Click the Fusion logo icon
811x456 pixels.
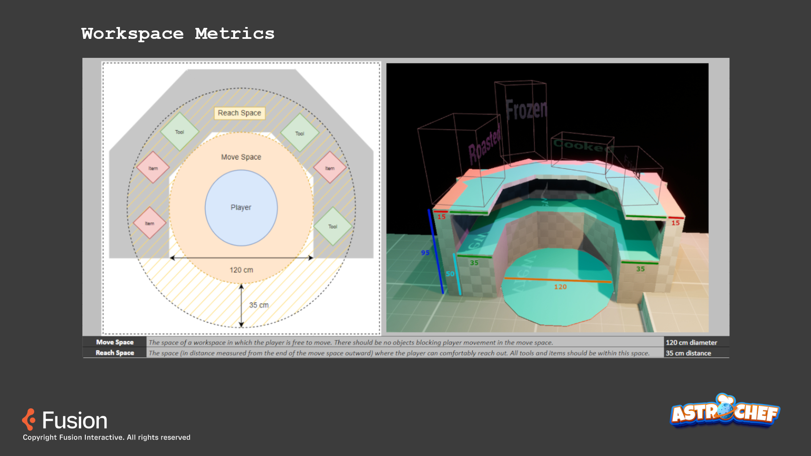(29, 419)
